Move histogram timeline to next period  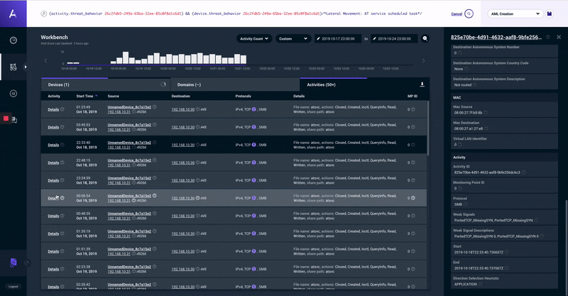[x=423, y=61]
